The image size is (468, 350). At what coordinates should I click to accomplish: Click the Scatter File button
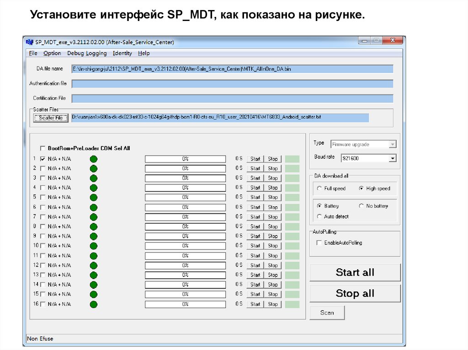click(51, 118)
